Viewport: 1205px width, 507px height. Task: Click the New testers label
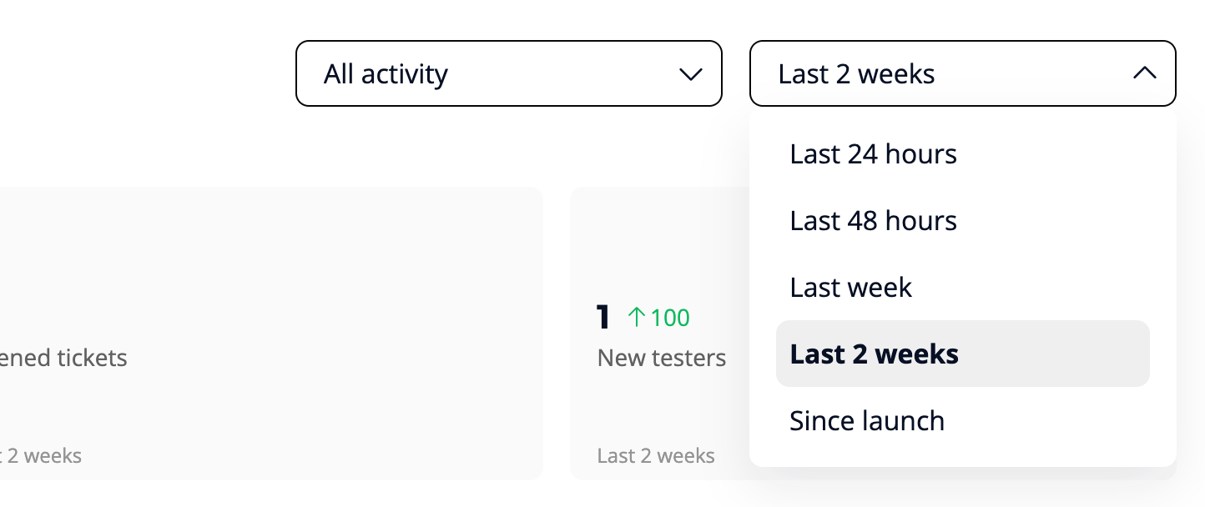pos(661,359)
